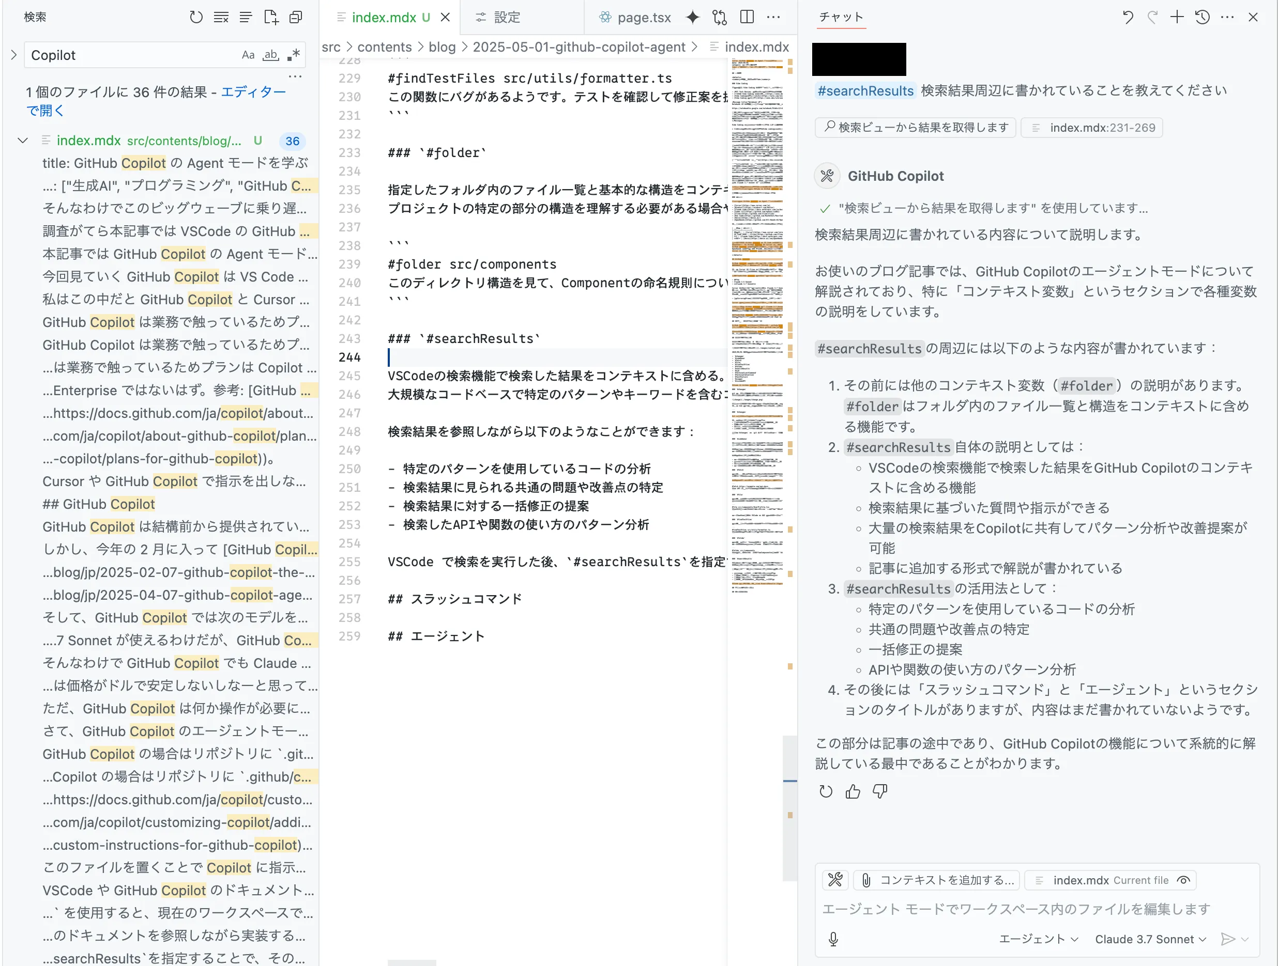Image resolution: width=1278 pixels, height=966 pixels.
Task: Toggle the index.mdx current file context eye
Action: (1184, 881)
